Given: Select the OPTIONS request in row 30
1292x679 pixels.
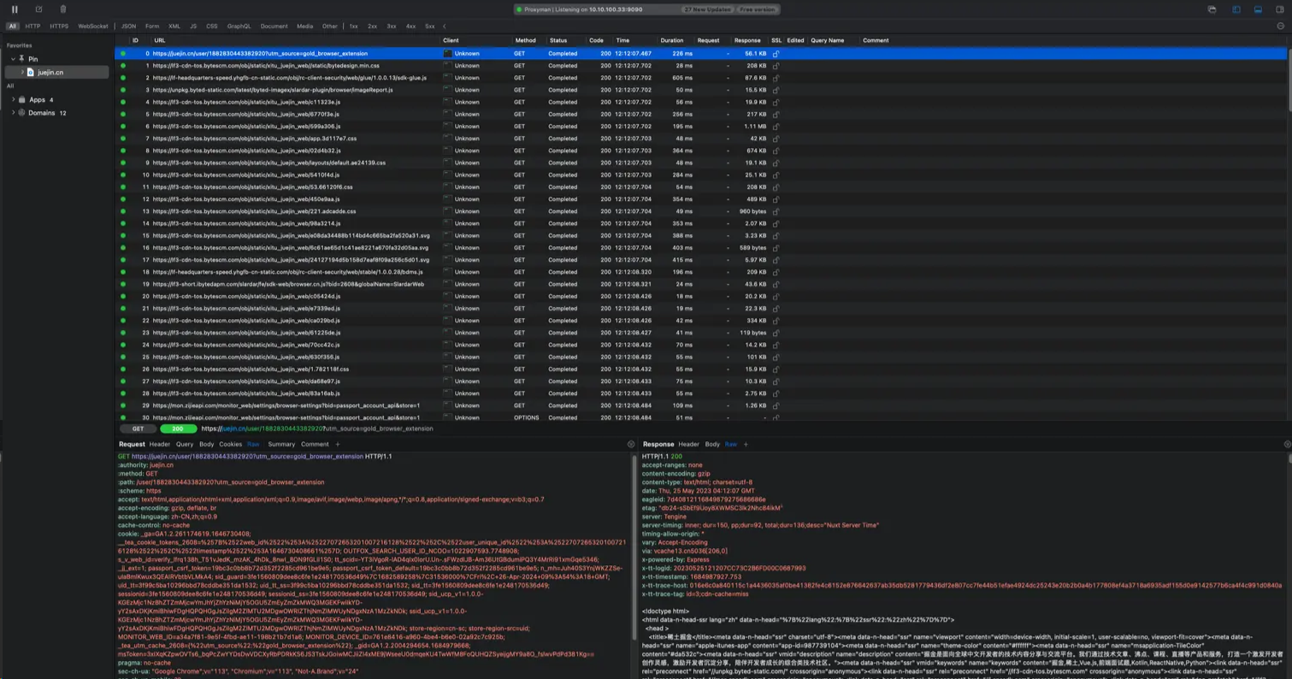Looking at the screenshot, I should (701, 418).
